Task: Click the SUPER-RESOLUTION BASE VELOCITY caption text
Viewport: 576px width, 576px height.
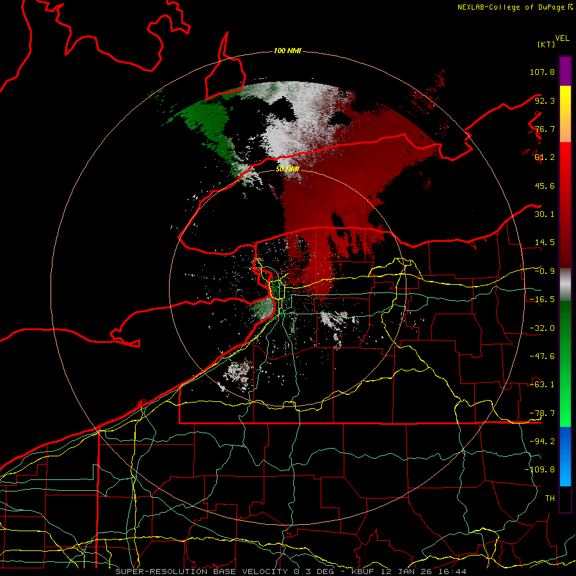Action: pyautogui.click(x=203, y=572)
